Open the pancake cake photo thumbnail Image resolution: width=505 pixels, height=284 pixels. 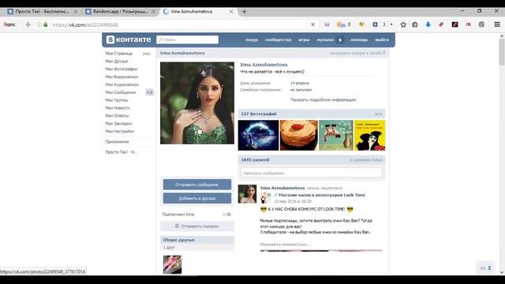[299, 135]
